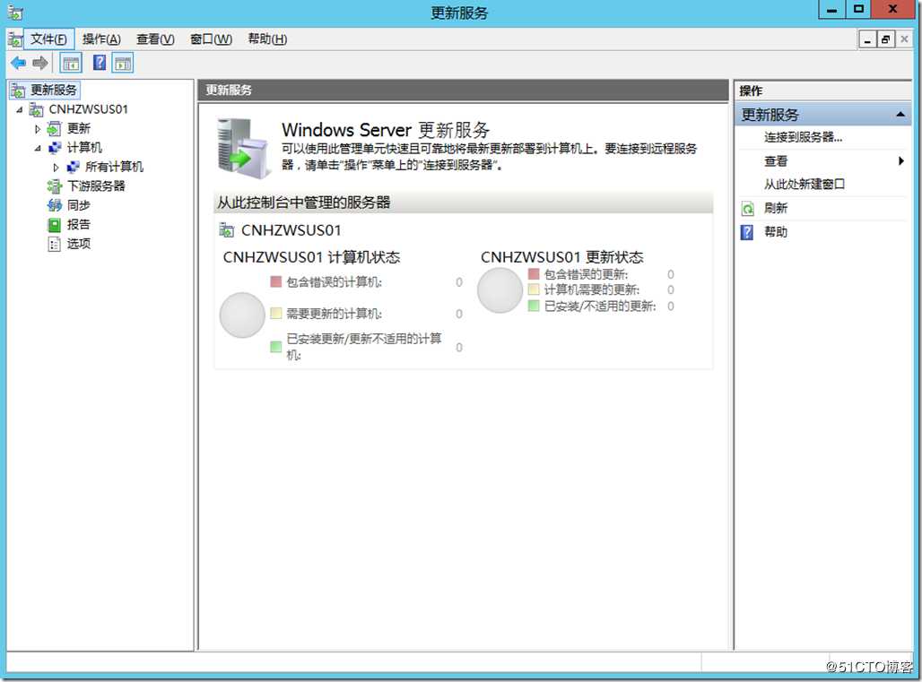The height and width of the screenshot is (682, 922).
Task: Click the help icon next to 帮助
Action: 747,232
